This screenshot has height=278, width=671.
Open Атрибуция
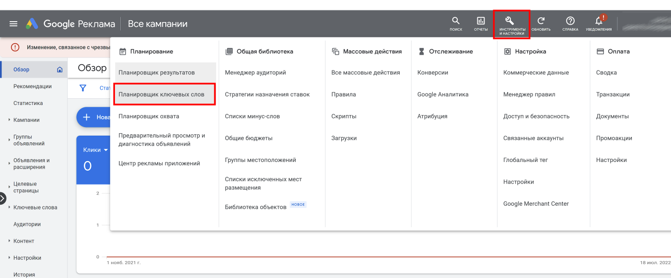click(432, 116)
